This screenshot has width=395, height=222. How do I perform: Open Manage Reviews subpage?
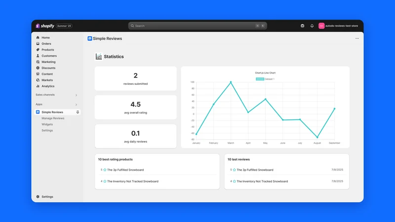click(53, 118)
